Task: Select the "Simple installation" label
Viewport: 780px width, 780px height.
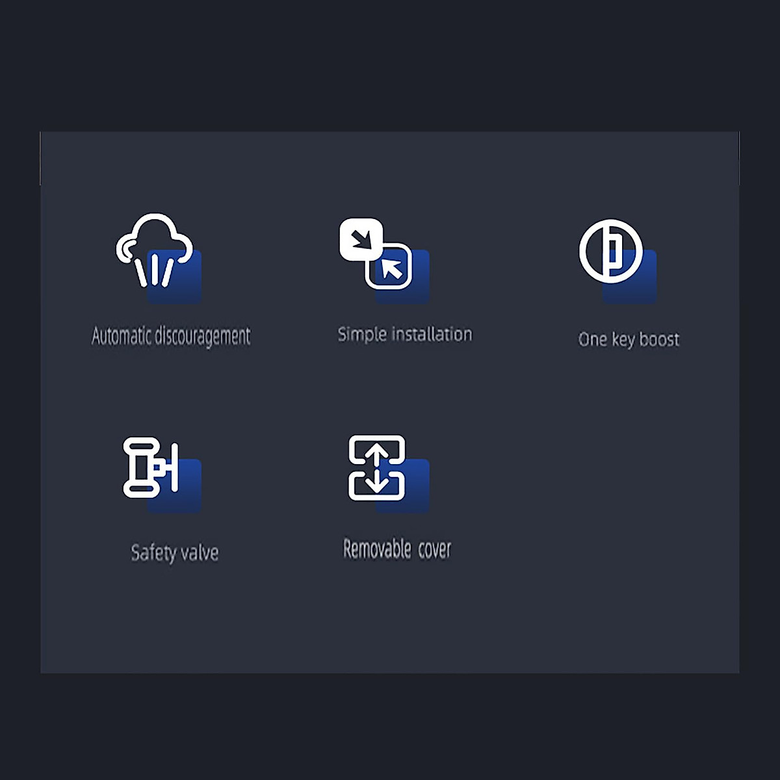Action: coord(404,334)
